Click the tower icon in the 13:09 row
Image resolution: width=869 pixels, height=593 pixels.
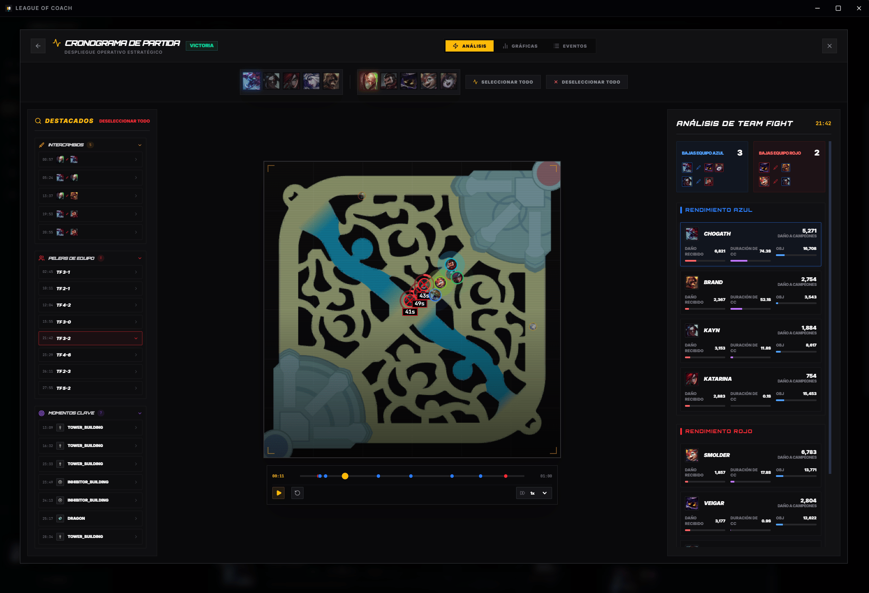coord(60,428)
